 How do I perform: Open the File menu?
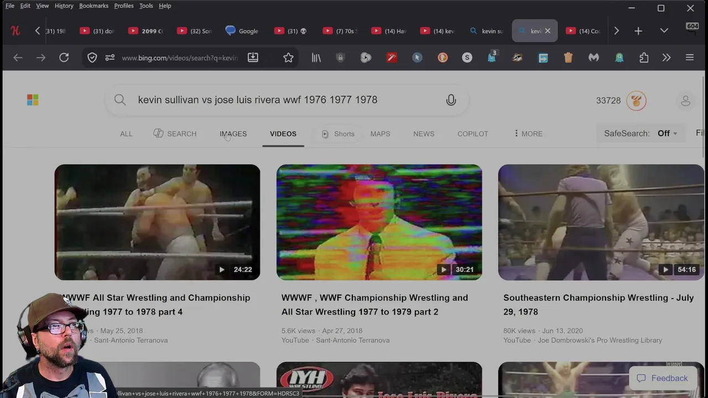pos(10,6)
